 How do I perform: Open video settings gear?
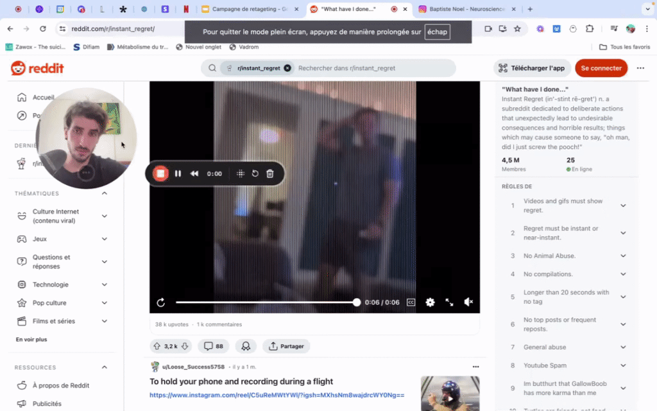430,302
